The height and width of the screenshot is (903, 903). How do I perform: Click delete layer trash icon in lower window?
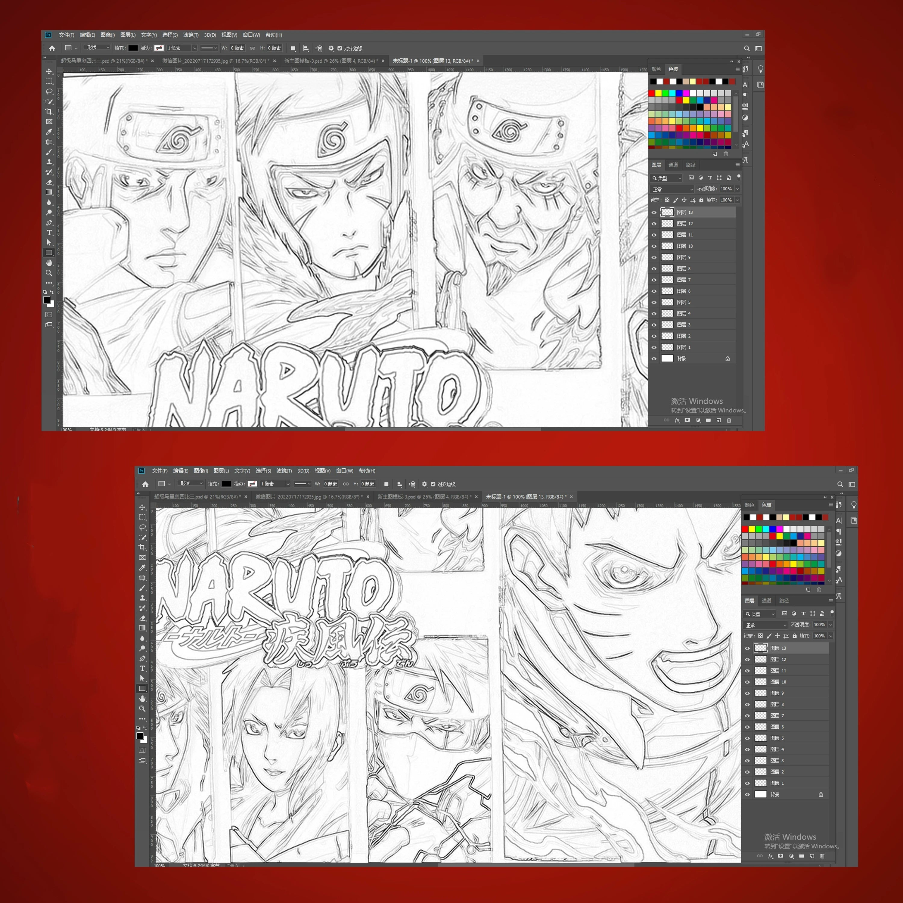click(x=822, y=856)
